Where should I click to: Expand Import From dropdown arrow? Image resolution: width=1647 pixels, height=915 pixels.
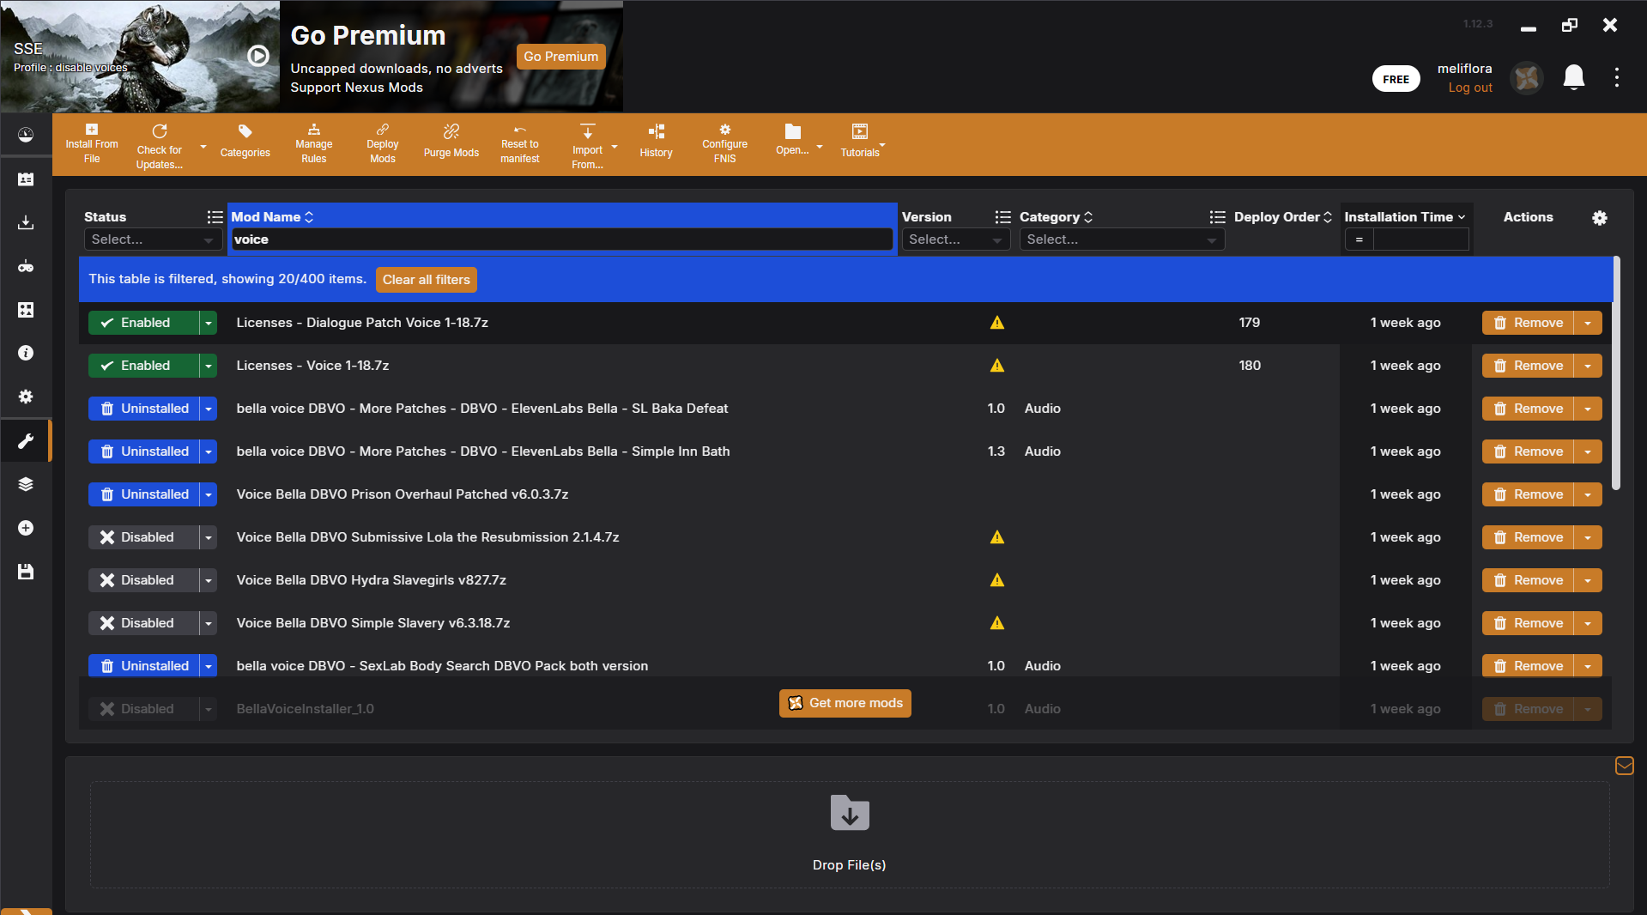tap(615, 147)
